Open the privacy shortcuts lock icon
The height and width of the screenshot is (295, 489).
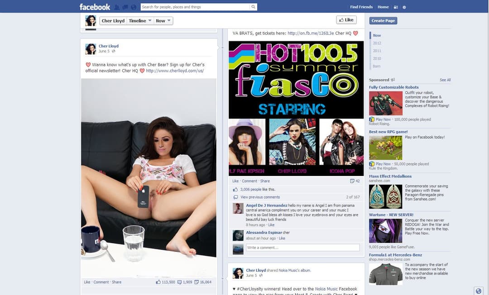point(396,7)
